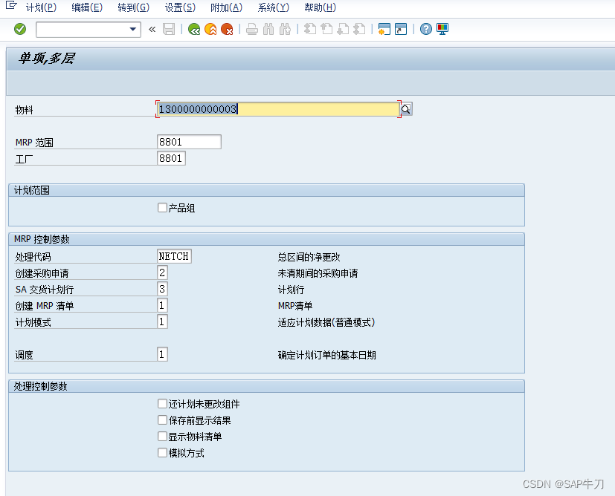The image size is (615, 496).
Task: Click the 适应计划数据(普通模式) text
Action: click(x=326, y=322)
